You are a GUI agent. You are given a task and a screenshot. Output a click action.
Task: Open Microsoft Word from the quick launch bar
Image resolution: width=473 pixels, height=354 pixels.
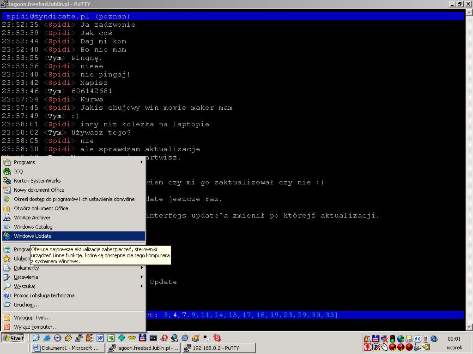click(x=100, y=338)
